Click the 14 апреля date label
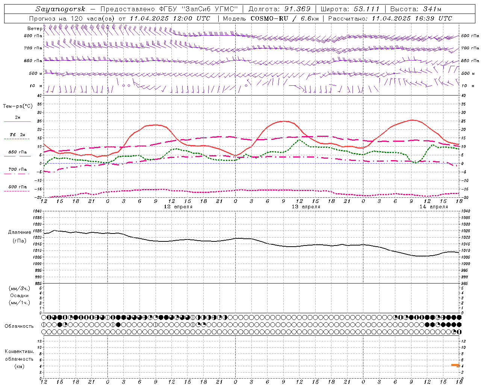The image size is (481, 385). (434, 207)
